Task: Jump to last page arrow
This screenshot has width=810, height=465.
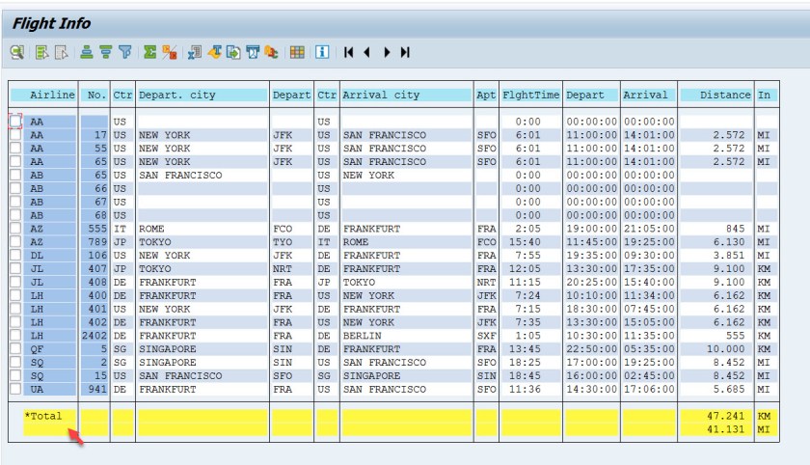Action: pyautogui.click(x=406, y=52)
